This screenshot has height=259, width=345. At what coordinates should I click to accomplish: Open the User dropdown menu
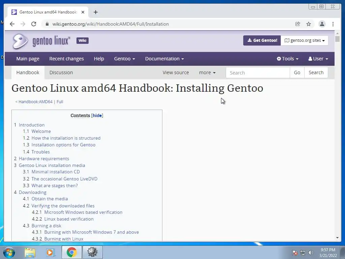[x=318, y=59]
